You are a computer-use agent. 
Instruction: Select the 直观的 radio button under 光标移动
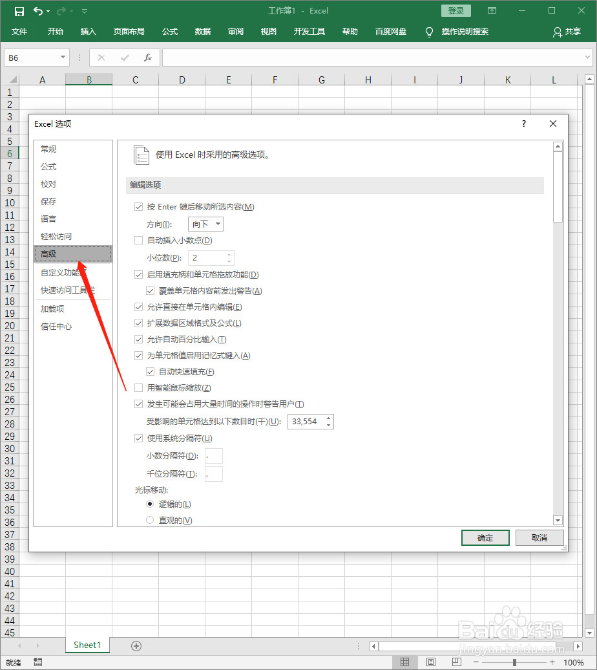click(x=150, y=520)
